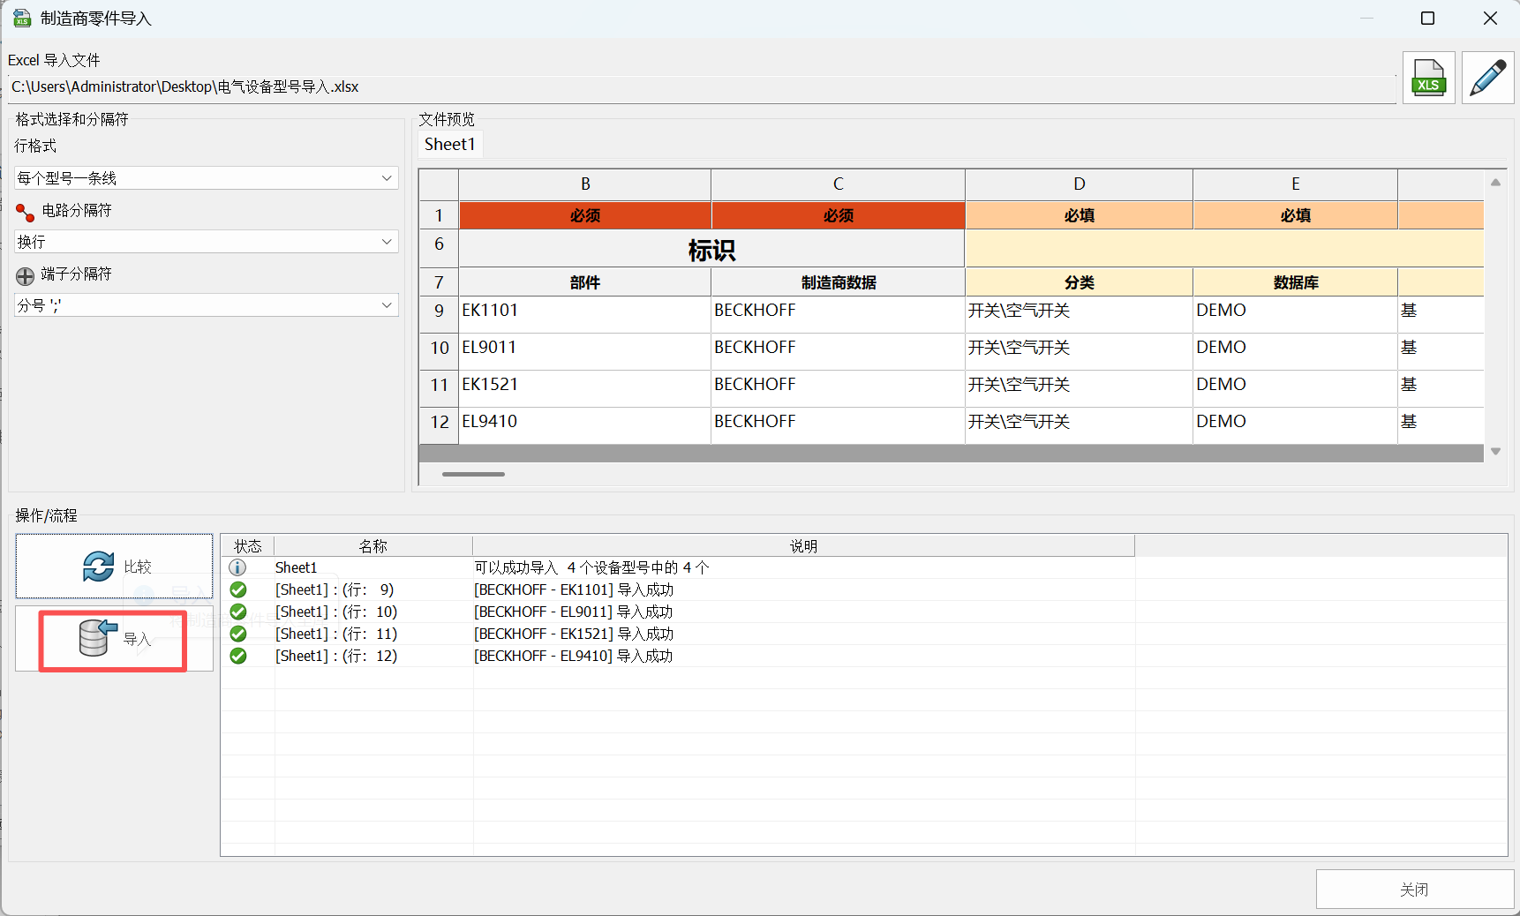This screenshot has height=916, width=1520.
Task: Open the terminal separator (端子分隔符) dropdown
Action: pyautogui.click(x=206, y=305)
